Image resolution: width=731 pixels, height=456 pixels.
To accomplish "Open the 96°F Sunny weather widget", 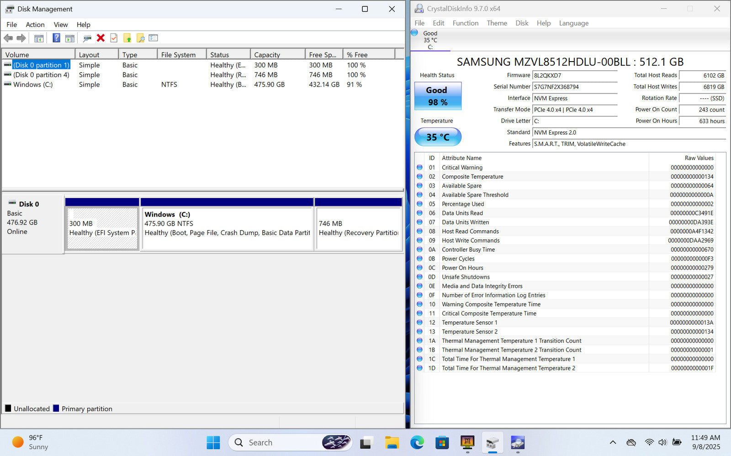I will (x=30, y=442).
